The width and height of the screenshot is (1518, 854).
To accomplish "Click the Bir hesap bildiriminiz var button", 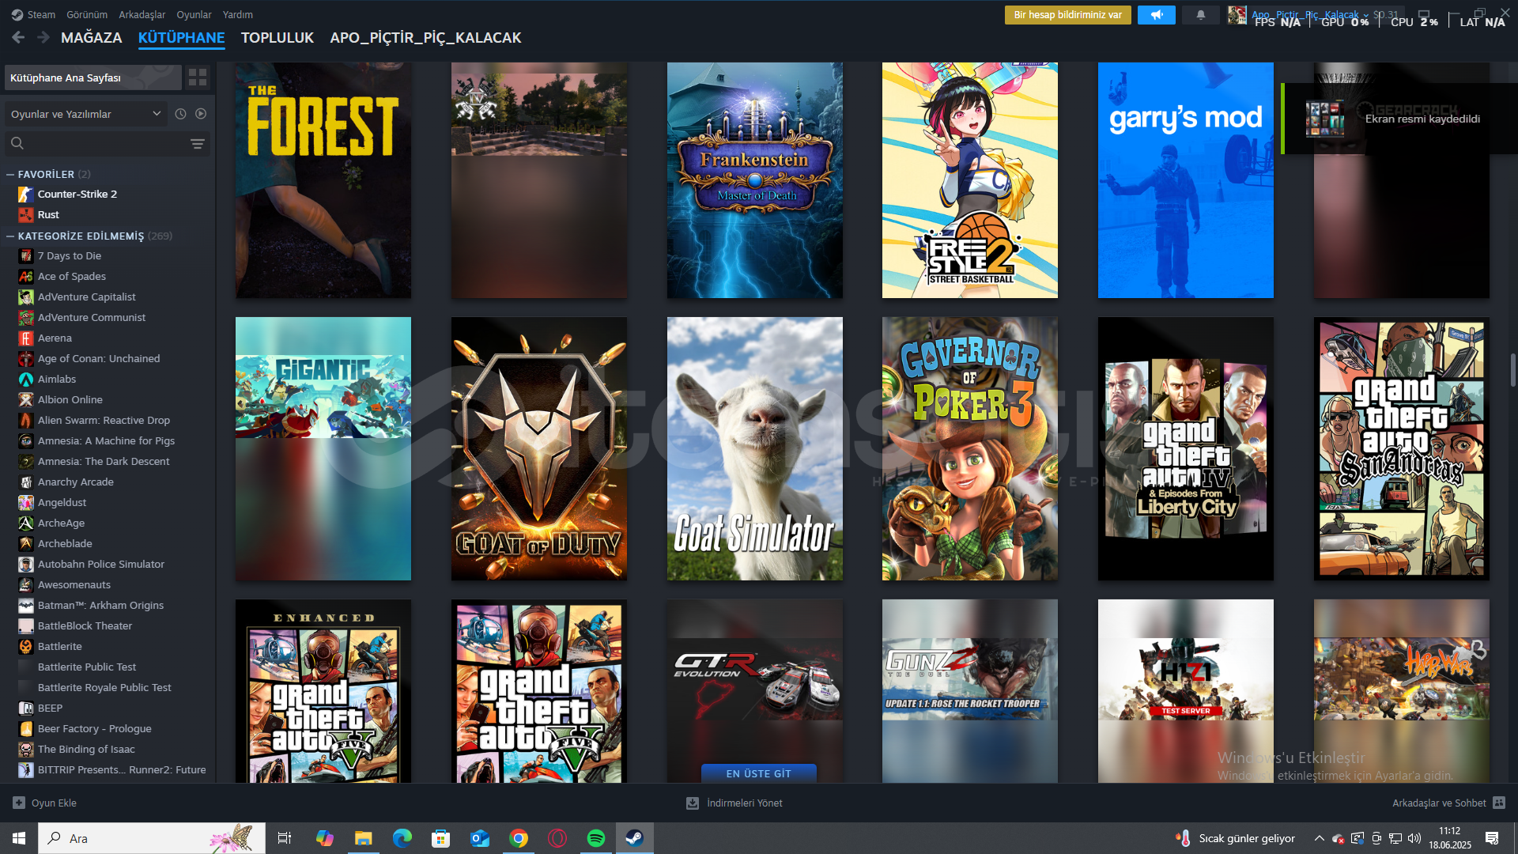I will [x=1067, y=15].
